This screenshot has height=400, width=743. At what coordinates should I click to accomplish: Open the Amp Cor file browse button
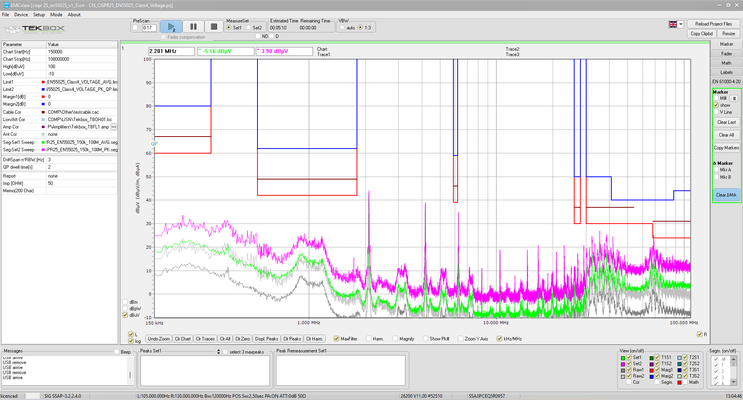[x=114, y=127]
